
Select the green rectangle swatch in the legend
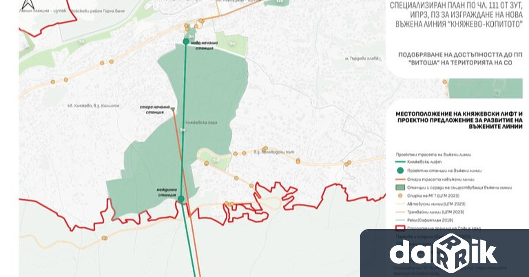(x=400, y=187)
